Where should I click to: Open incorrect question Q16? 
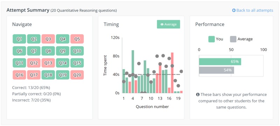tap(19, 75)
